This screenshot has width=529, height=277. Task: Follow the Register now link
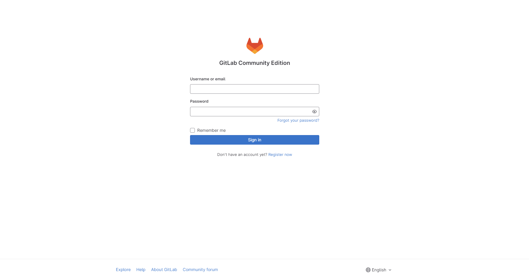tap(280, 155)
